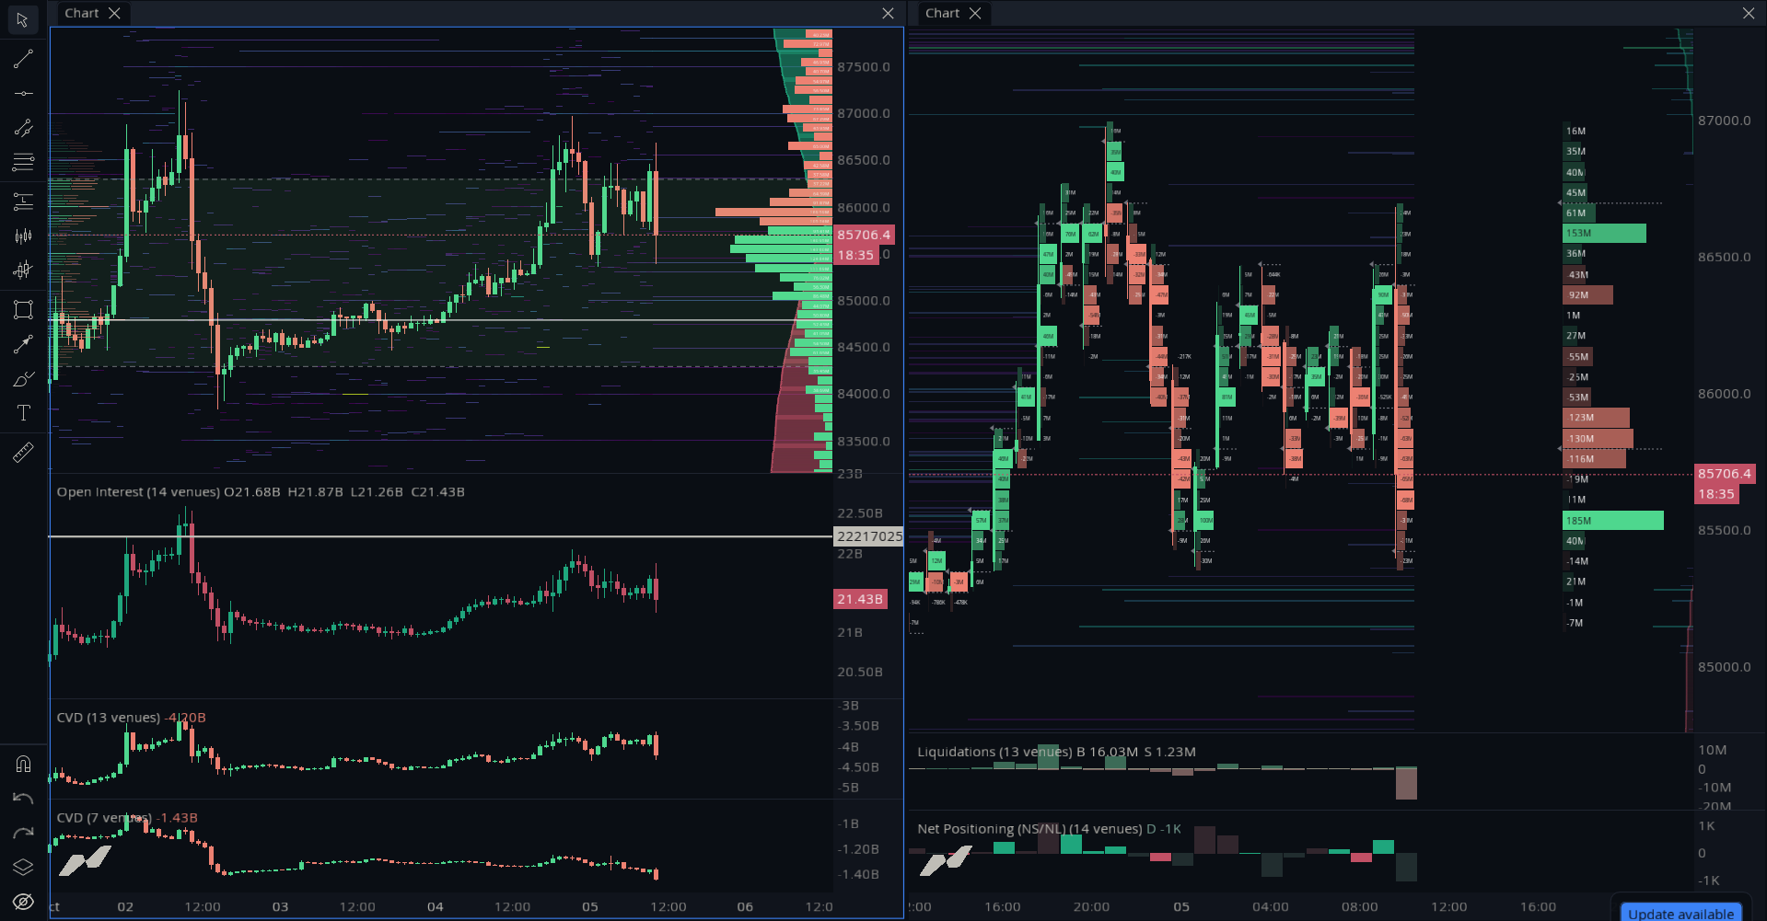Select the trend line drawing tool

coord(23,59)
